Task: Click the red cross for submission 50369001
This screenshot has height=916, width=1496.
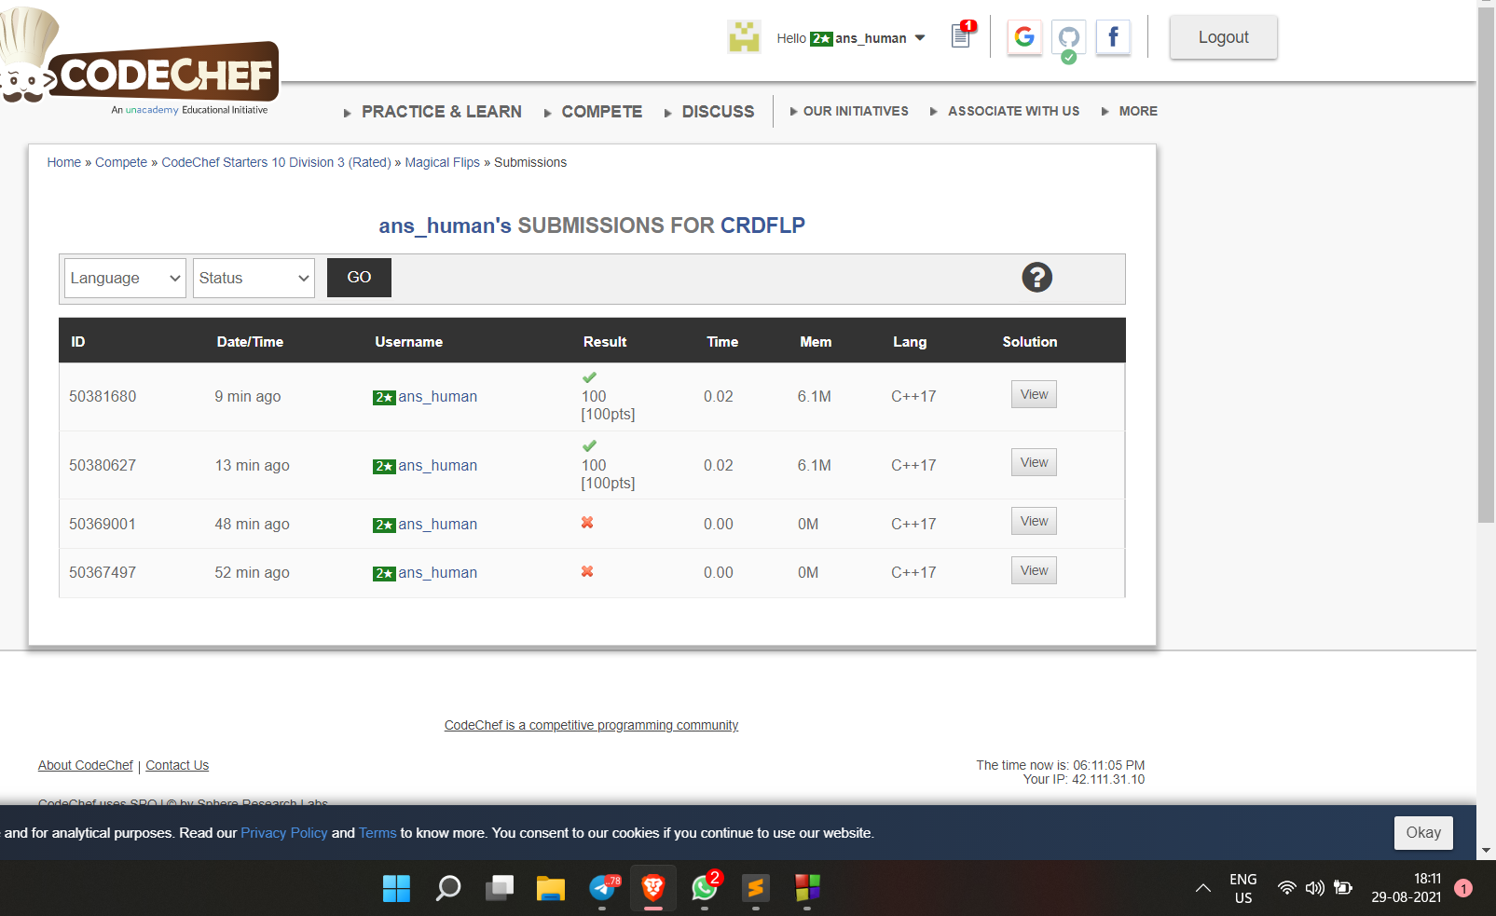Action: pyautogui.click(x=587, y=523)
